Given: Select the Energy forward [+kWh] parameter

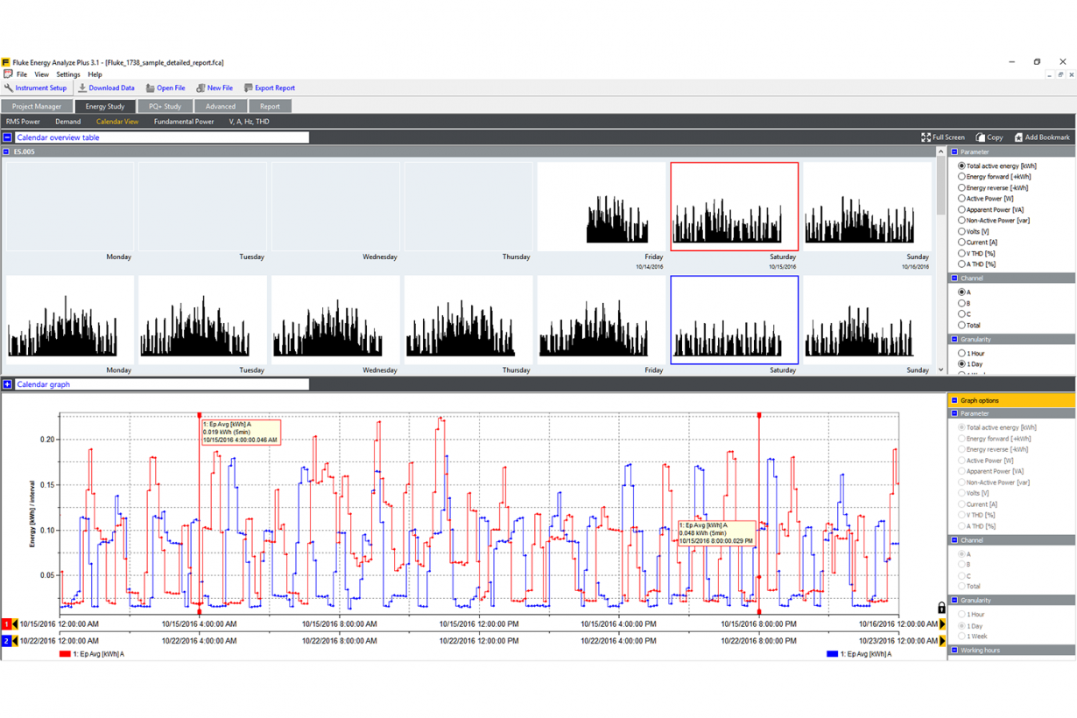Looking at the screenshot, I should pos(961,176).
